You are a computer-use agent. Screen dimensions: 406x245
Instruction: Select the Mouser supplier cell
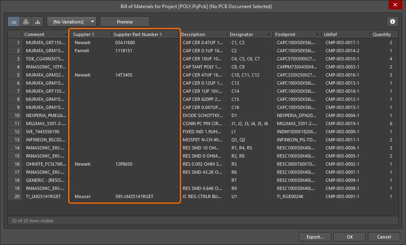click(x=82, y=196)
